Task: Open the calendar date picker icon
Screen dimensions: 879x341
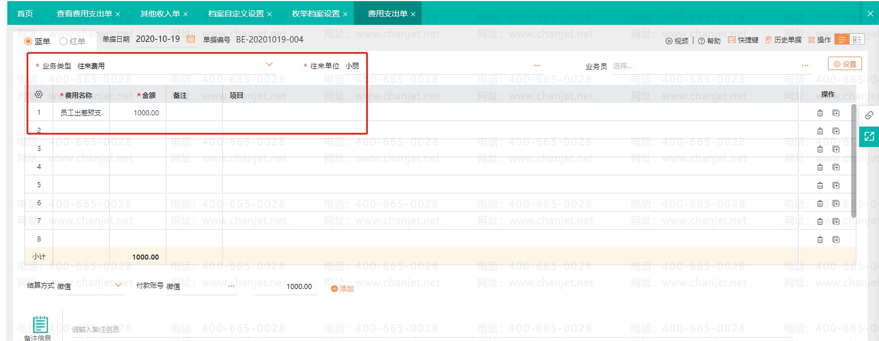Action: click(x=191, y=40)
